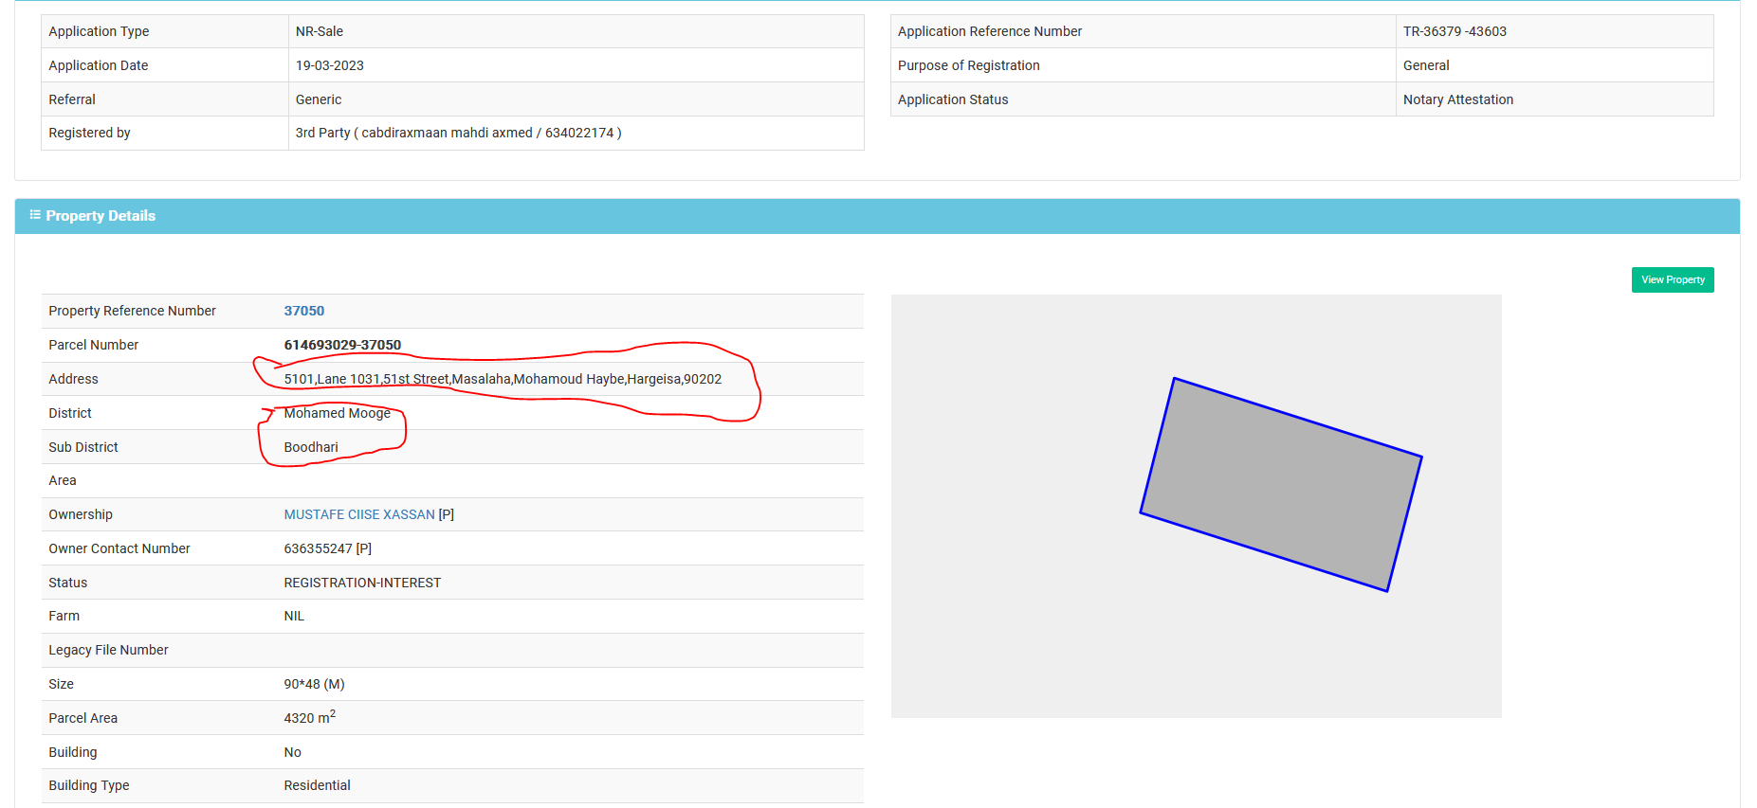Select sub district value Boodhari
1757x808 pixels.
click(x=310, y=447)
